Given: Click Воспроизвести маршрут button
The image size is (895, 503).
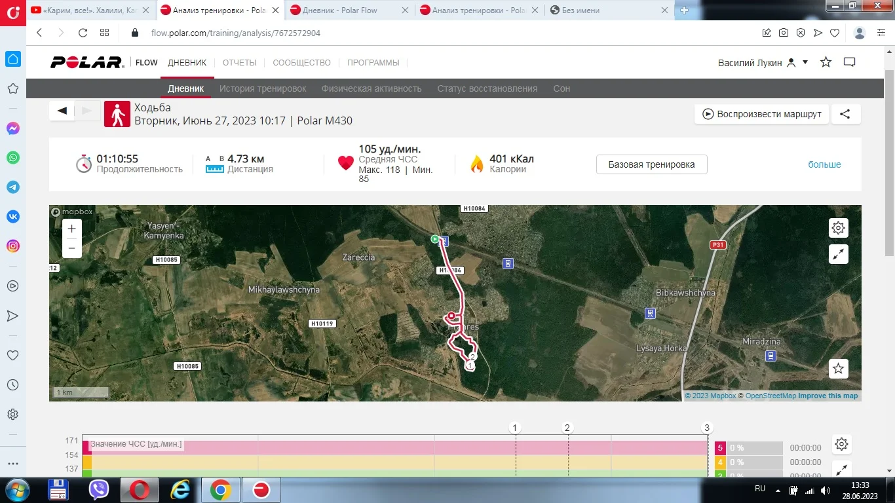Looking at the screenshot, I should point(762,114).
